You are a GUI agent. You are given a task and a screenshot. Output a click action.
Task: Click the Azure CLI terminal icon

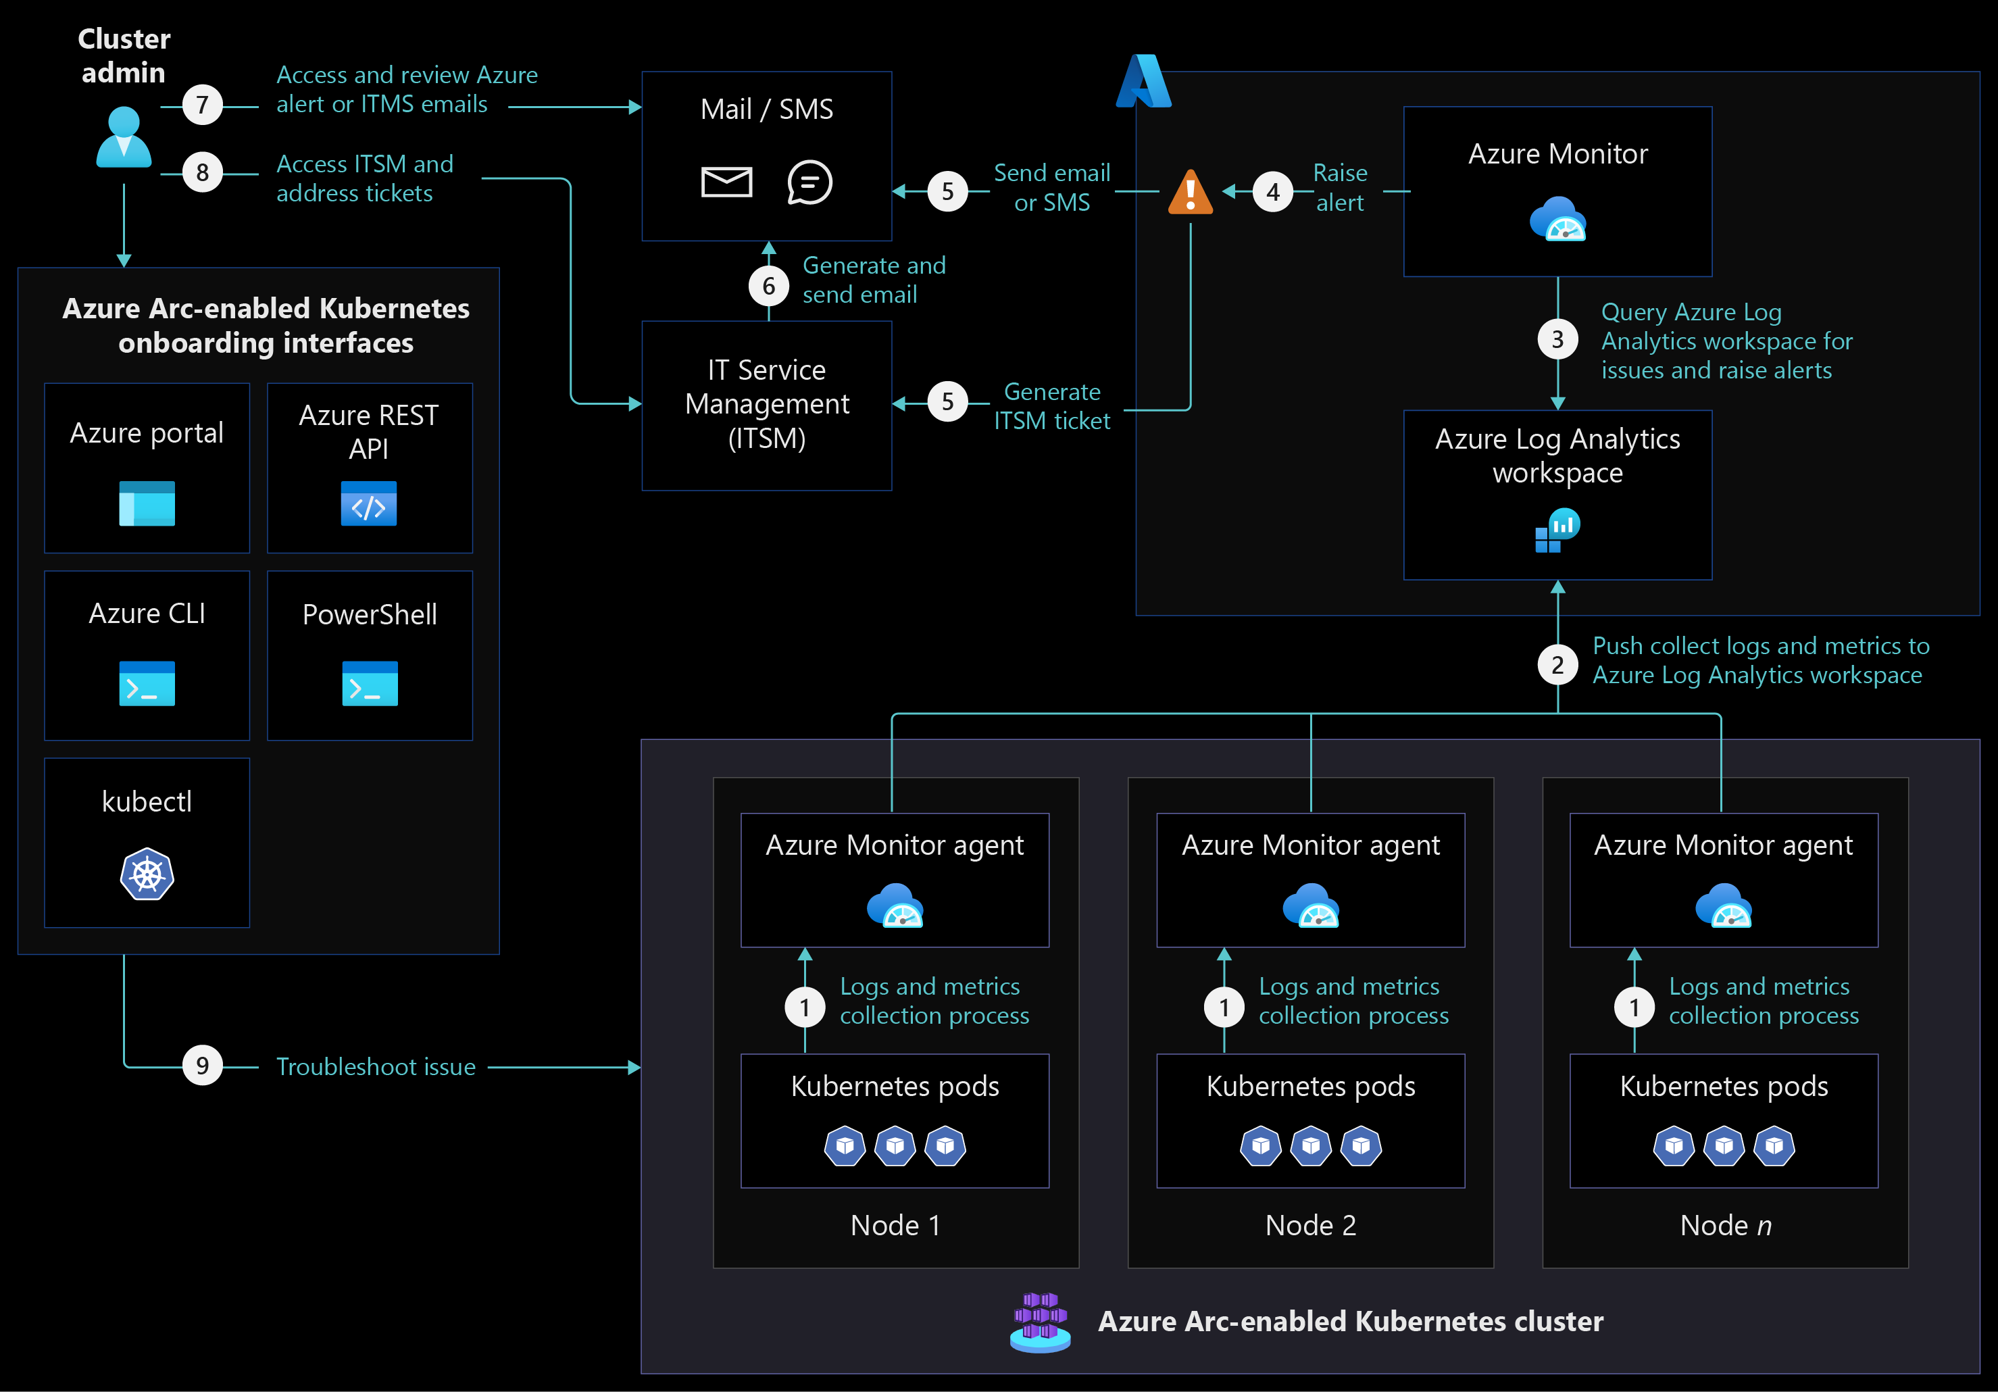point(147,684)
